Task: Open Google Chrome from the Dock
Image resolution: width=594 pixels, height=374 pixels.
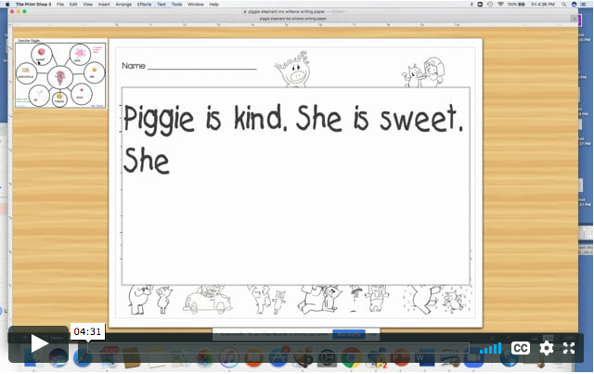Action: pos(351,357)
